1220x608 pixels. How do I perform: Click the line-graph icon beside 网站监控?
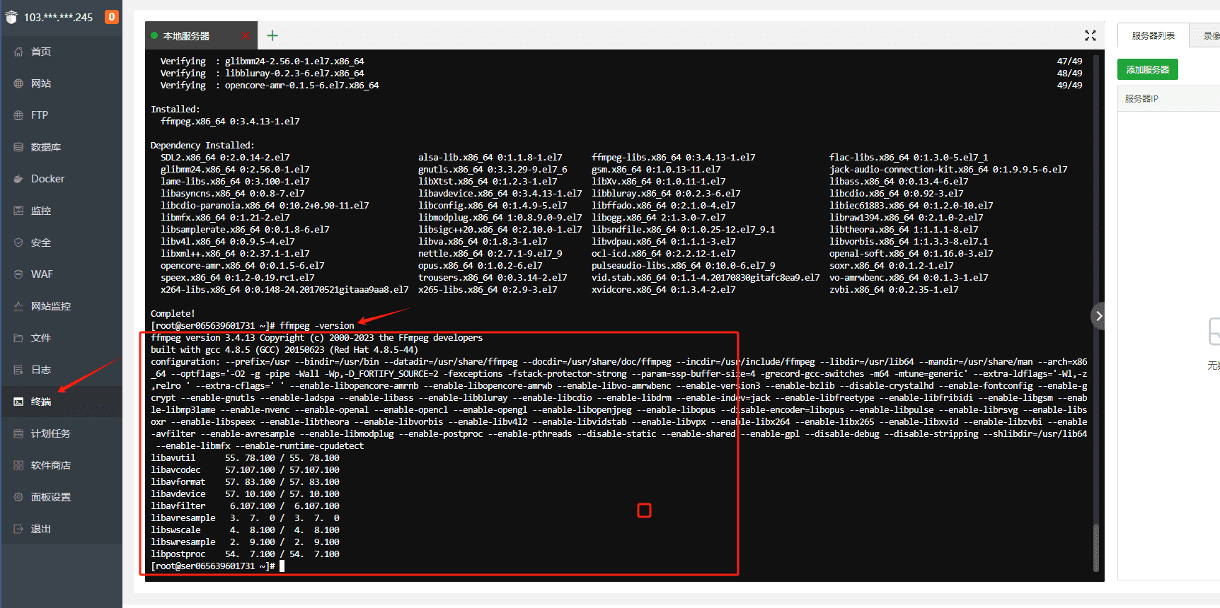18,306
